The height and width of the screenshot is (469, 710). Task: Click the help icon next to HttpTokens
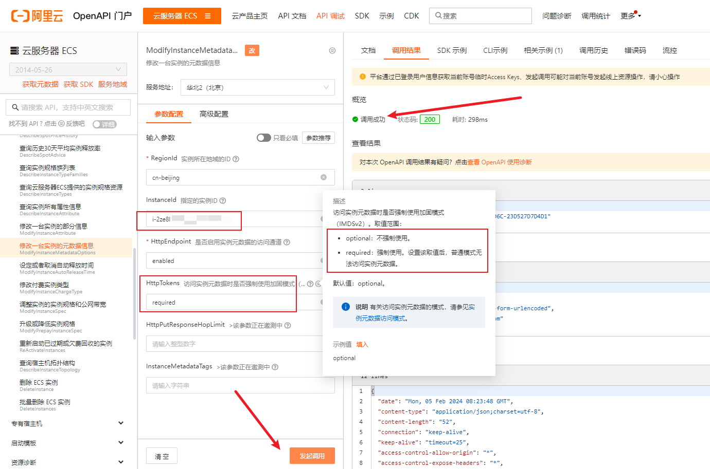tap(310, 284)
